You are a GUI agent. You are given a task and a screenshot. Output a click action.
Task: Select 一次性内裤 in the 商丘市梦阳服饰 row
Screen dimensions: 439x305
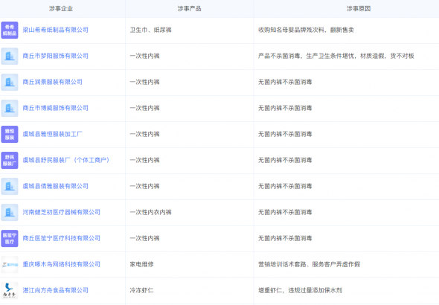pyautogui.click(x=144, y=56)
